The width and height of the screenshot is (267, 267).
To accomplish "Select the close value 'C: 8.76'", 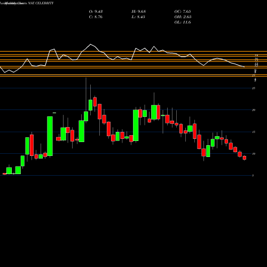I will (96, 17).
